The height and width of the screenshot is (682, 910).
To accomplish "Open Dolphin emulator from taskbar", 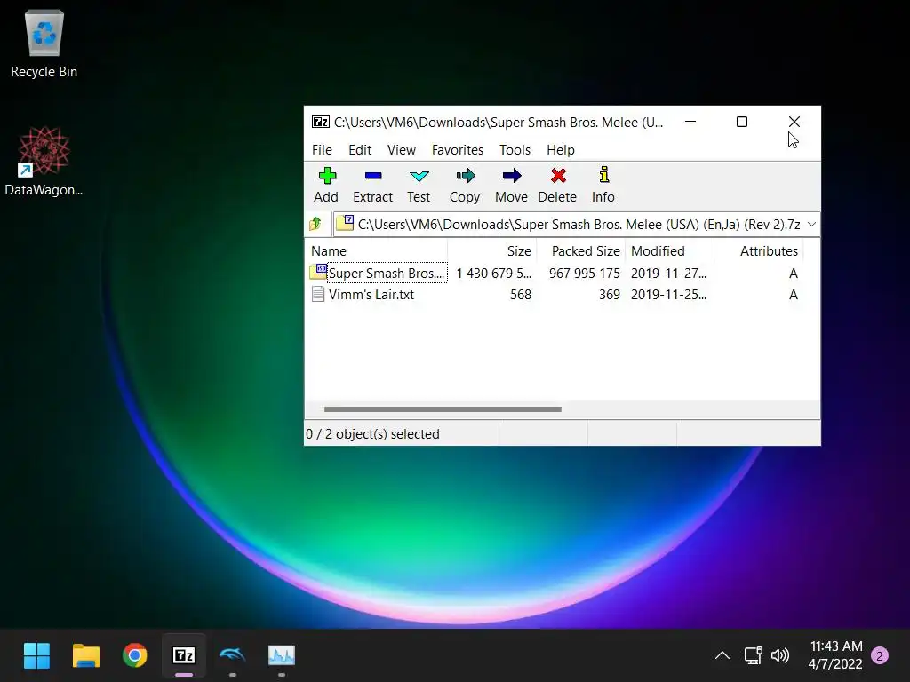I will 233,656.
